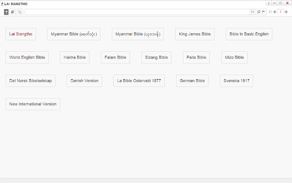The width and height of the screenshot is (292, 183).
Task: Click the magnifier search icon
Action: [x=259, y=12]
